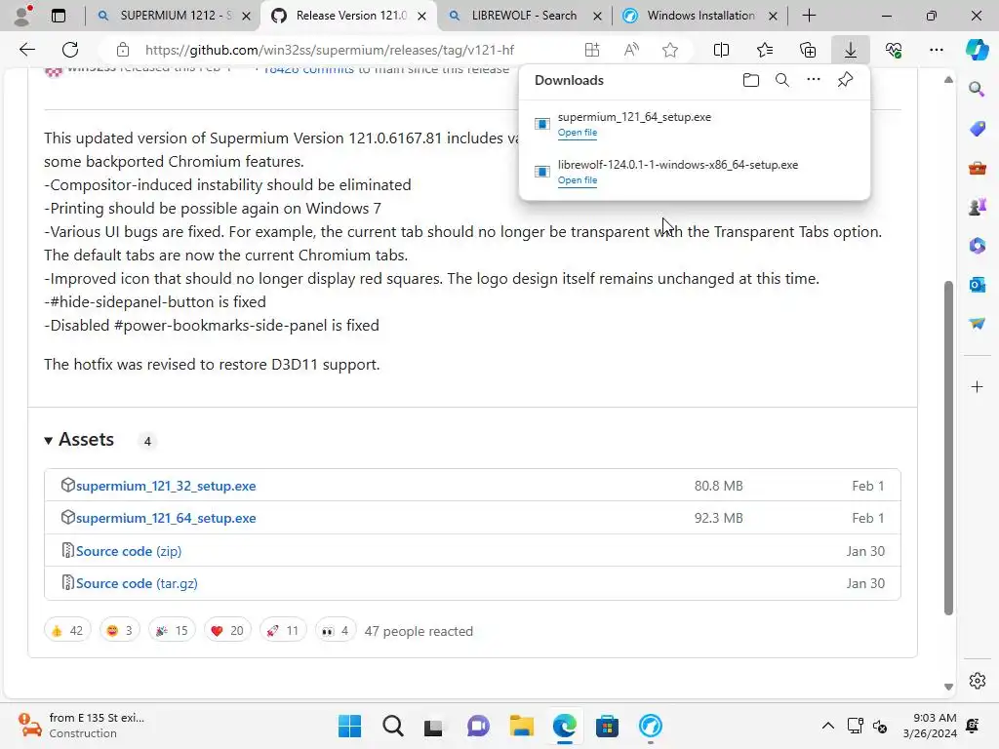Image resolution: width=999 pixels, height=749 pixels.
Task: Open Windows taskbar Search
Action: pyautogui.click(x=392, y=726)
